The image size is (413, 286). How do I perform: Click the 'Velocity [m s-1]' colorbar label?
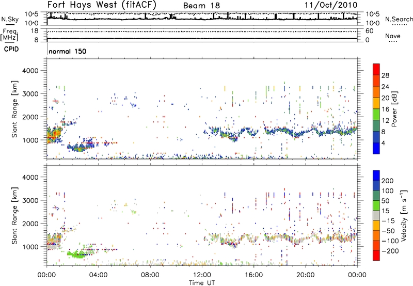pyautogui.click(x=404, y=215)
